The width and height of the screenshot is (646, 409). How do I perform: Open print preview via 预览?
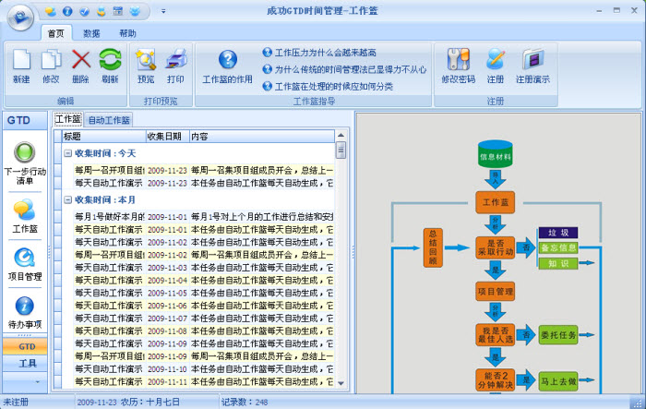[146, 66]
